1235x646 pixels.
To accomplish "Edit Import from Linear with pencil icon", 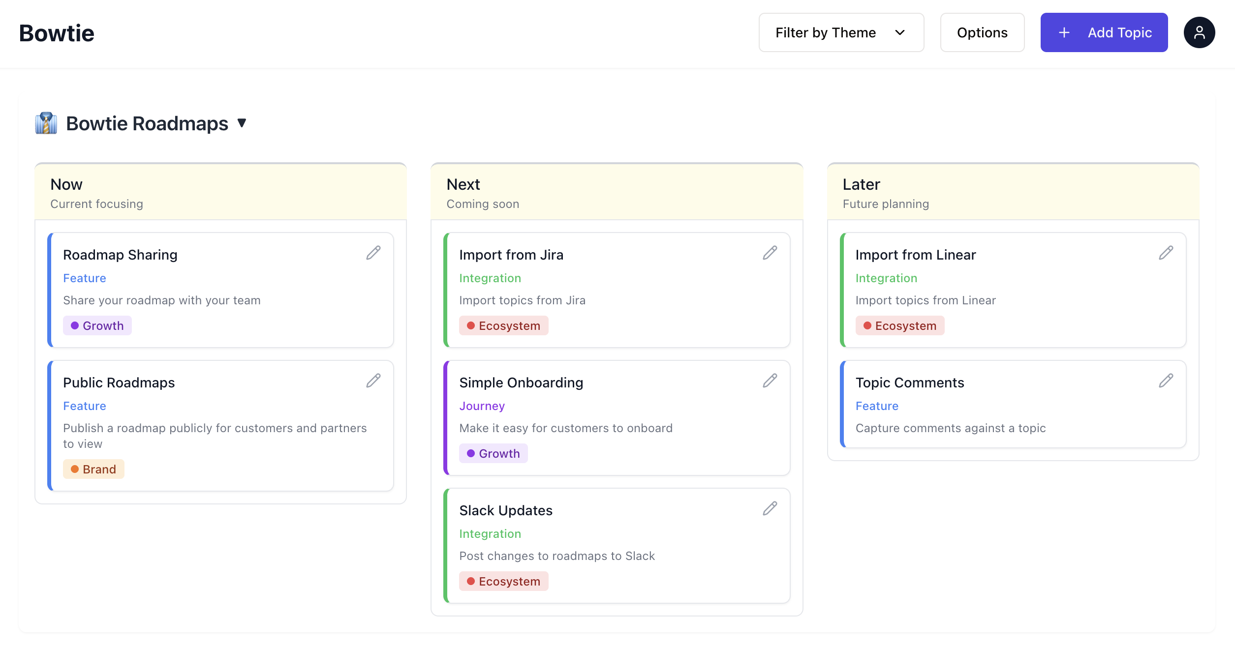I will (x=1166, y=253).
